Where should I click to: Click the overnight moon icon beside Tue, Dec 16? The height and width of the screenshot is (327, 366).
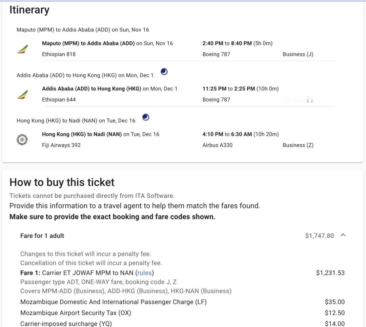point(146,117)
